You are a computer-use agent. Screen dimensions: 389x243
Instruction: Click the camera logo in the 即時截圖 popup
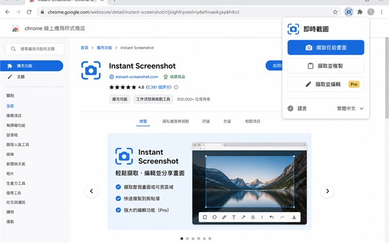(x=293, y=29)
